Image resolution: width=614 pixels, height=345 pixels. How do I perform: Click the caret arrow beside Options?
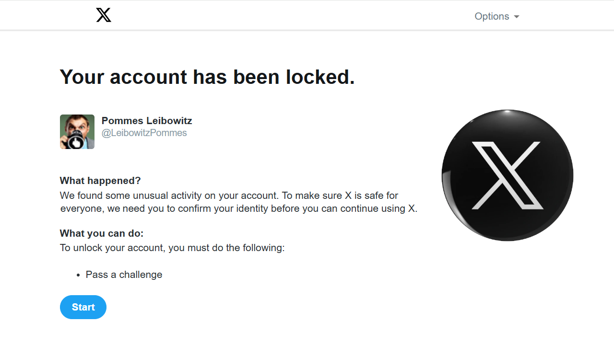point(517,17)
